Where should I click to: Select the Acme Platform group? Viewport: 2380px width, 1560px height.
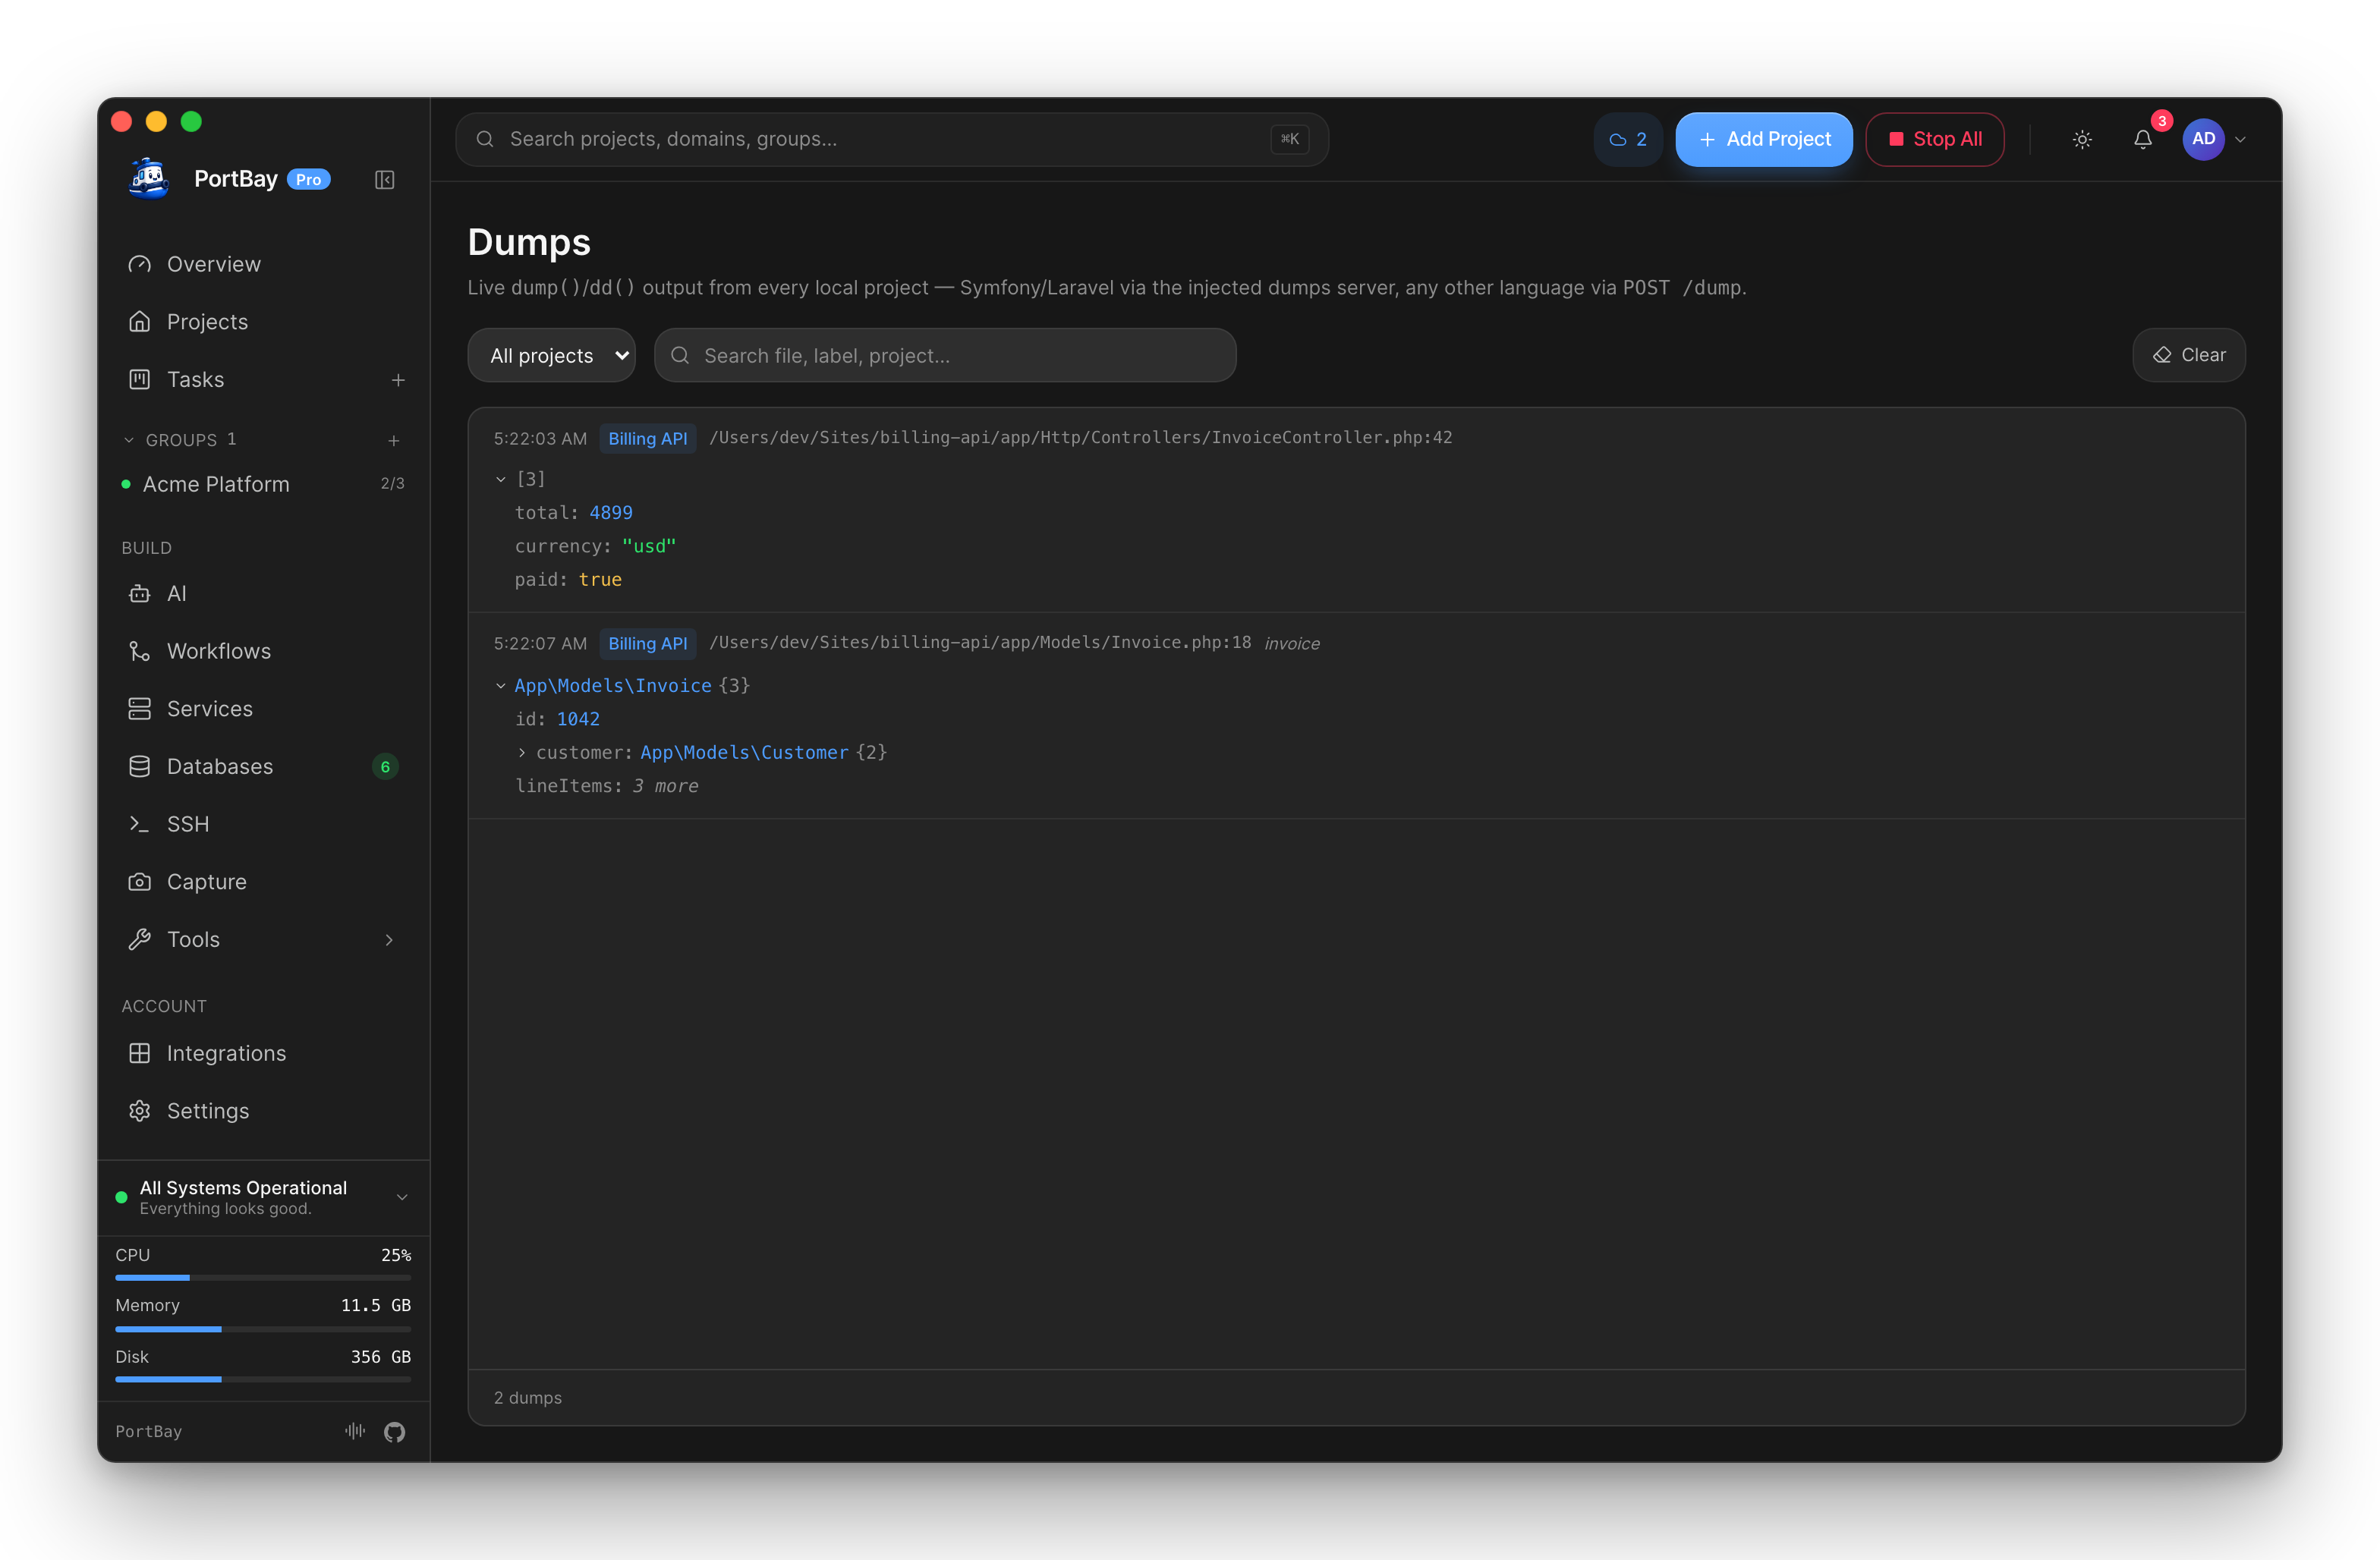click(264, 484)
